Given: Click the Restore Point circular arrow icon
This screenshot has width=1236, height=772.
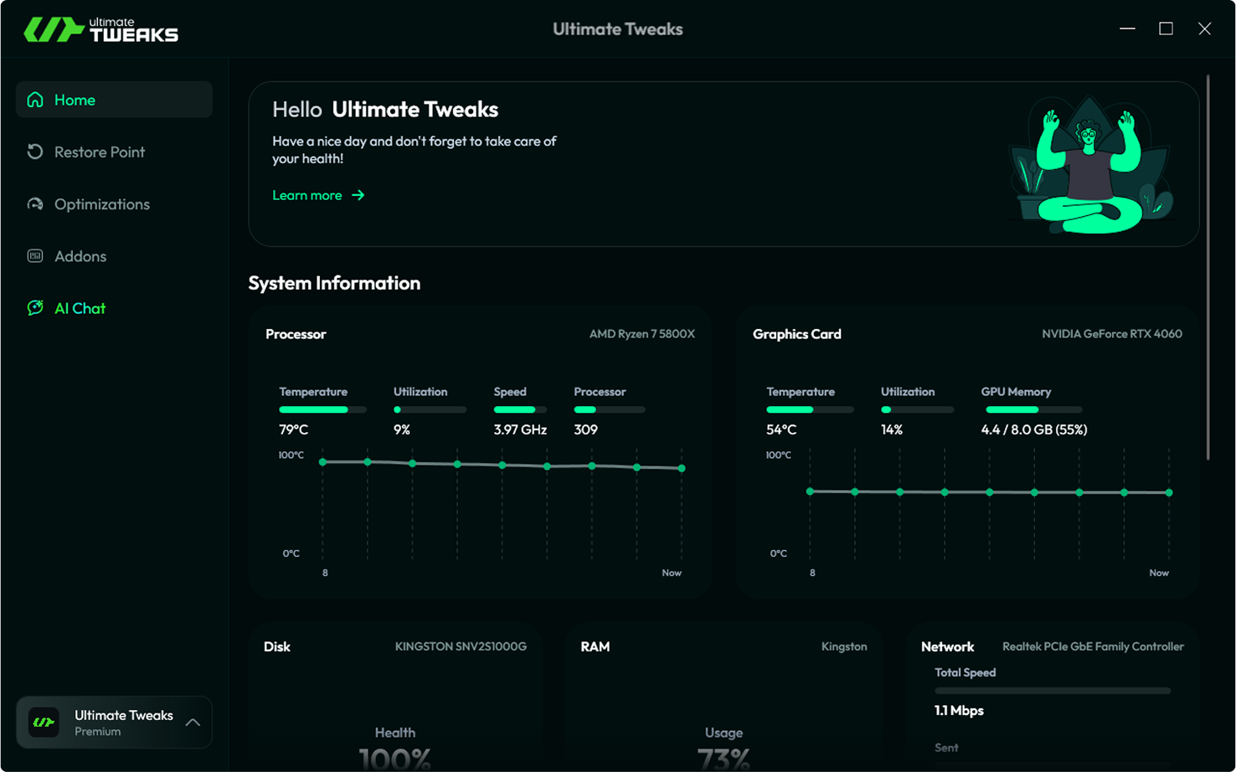Looking at the screenshot, I should 35,152.
